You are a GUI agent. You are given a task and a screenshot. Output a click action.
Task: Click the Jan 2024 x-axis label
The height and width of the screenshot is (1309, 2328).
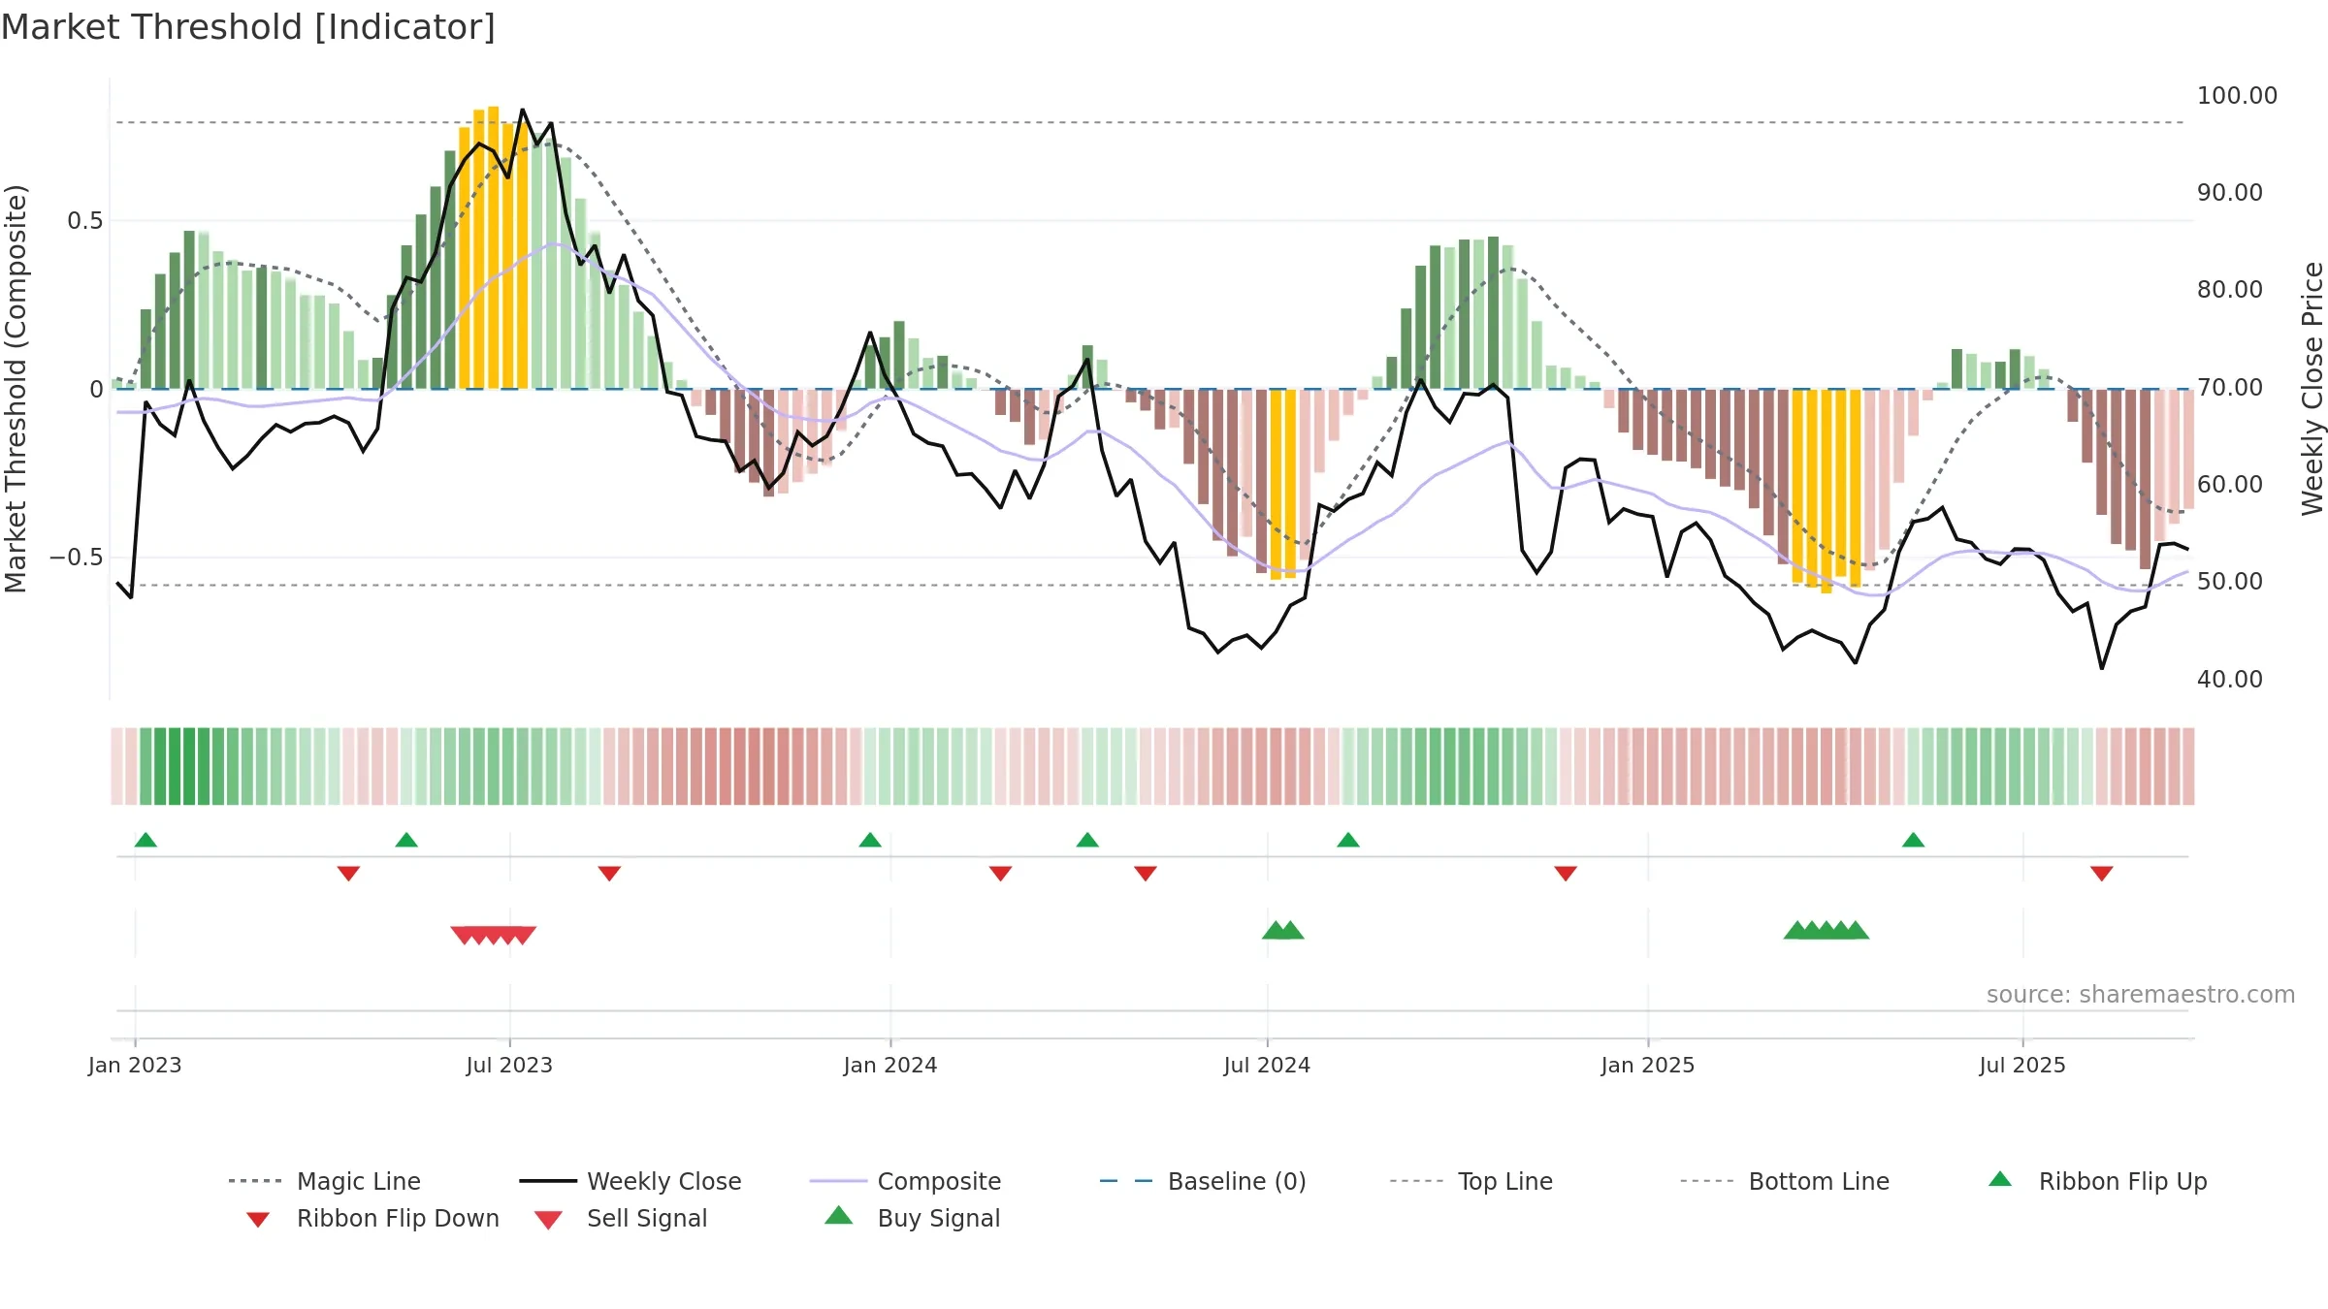[x=890, y=1065]
